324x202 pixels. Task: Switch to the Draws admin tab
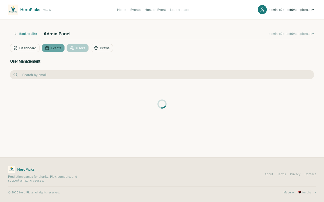(102, 48)
